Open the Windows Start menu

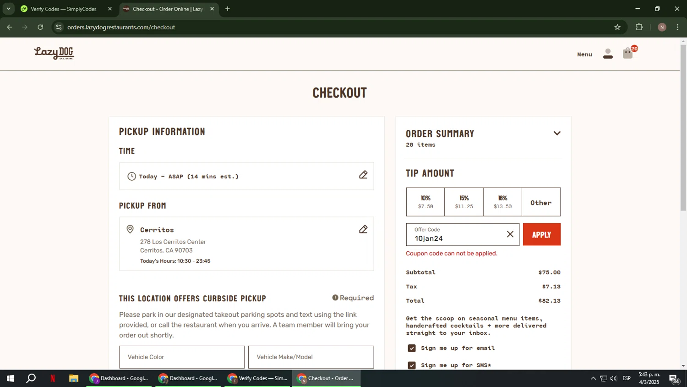point(10,378)
